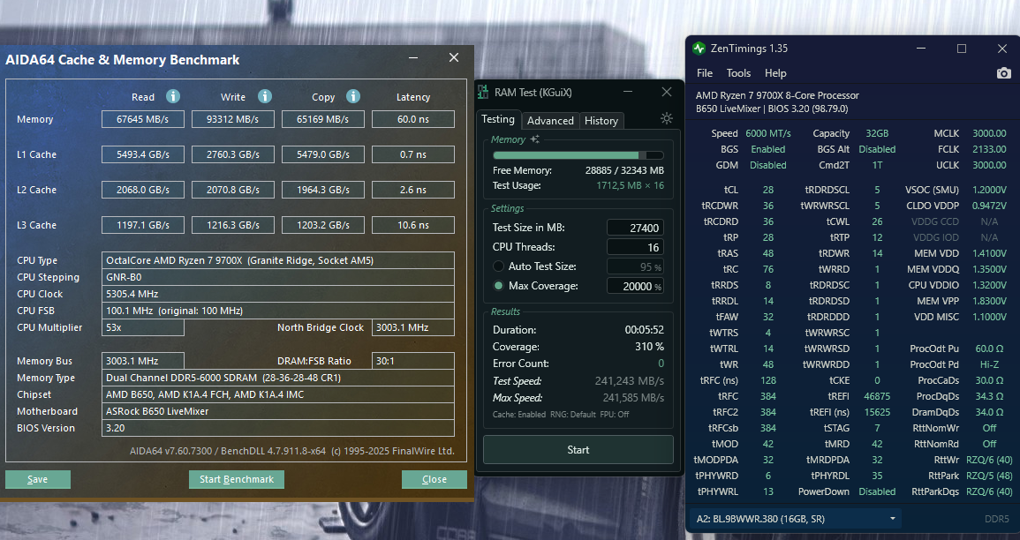The width and height of the screenshot is (1020, 540).
Task: Take a ZenTimings screenshot with camera icon
Action: tap(1004, 73)
